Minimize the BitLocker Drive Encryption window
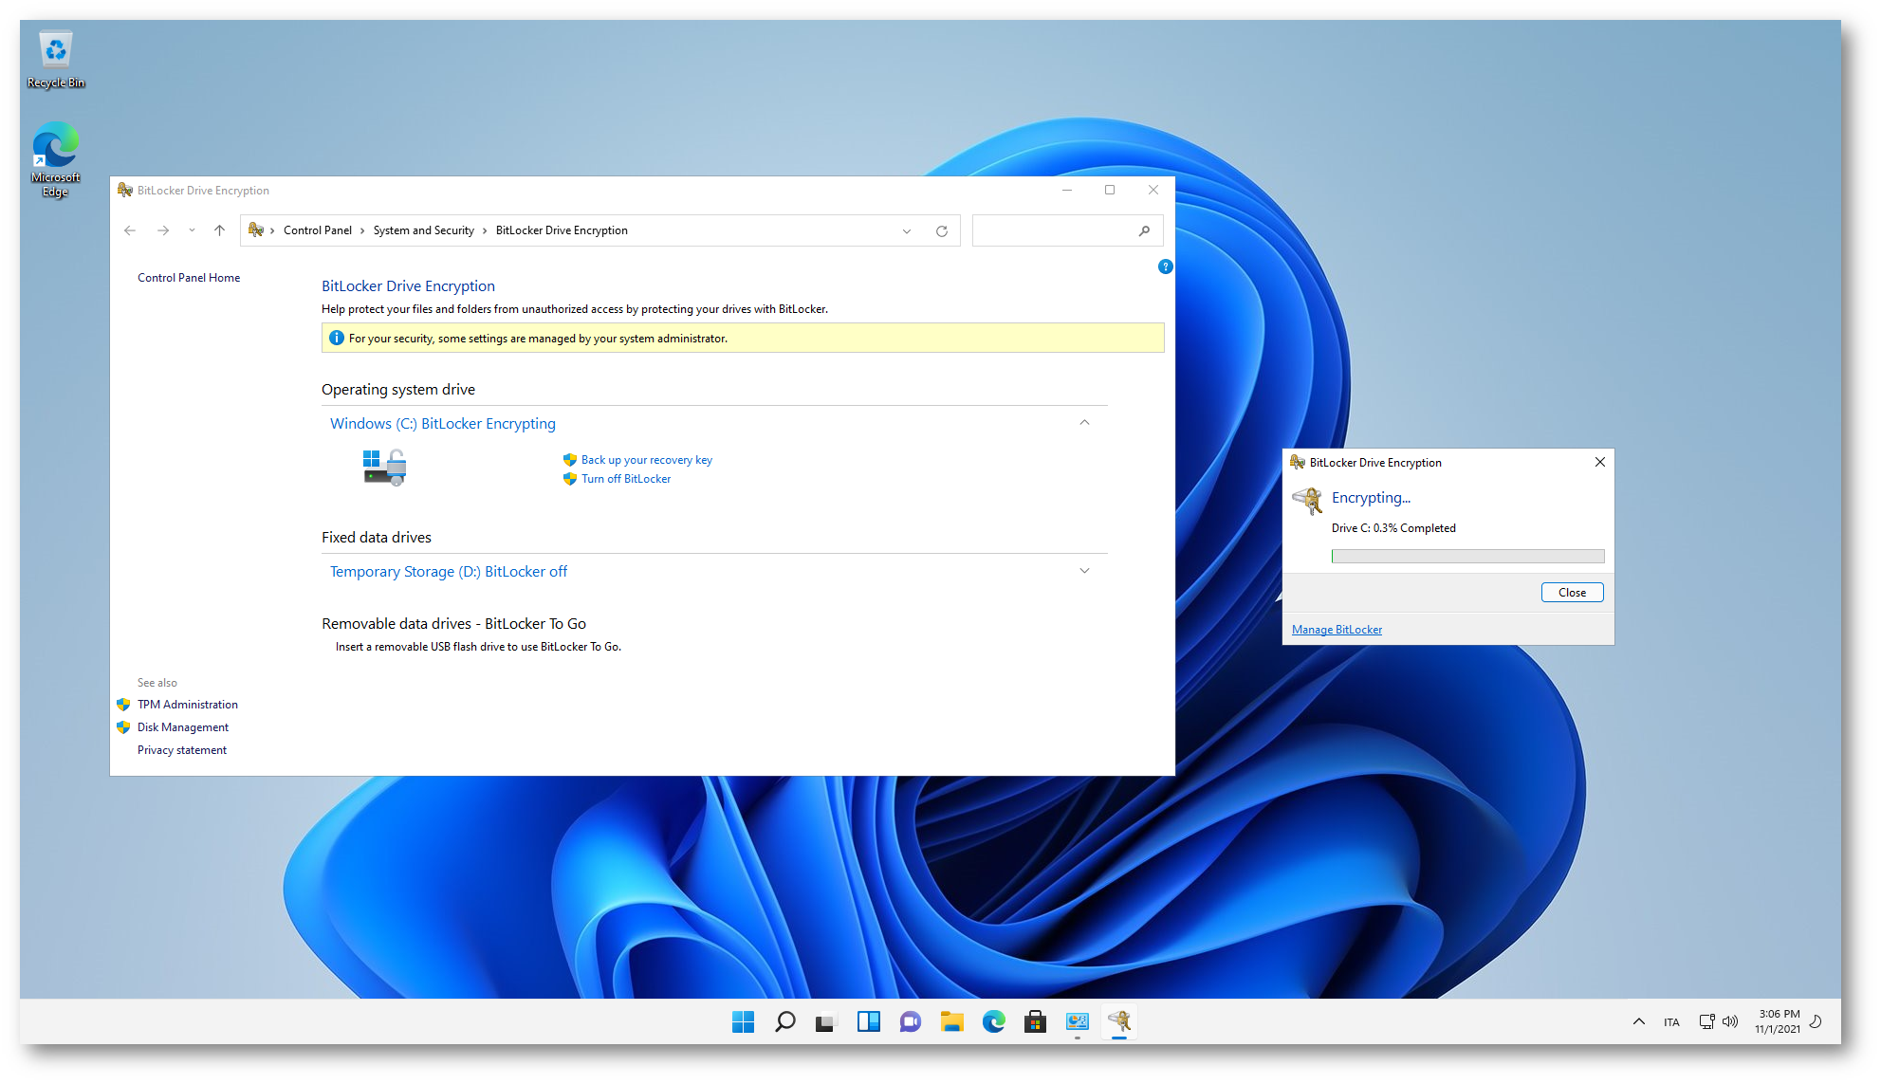The width and height of the screenshot is (1881, 1084). pos(1067,191)
